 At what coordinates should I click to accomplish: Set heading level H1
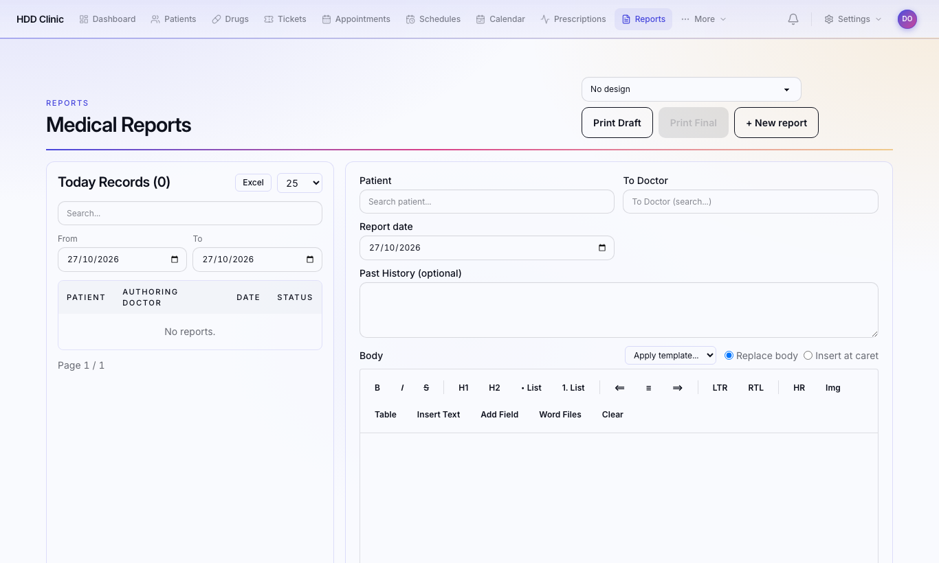pyautogui.click(x=463, y=388)
